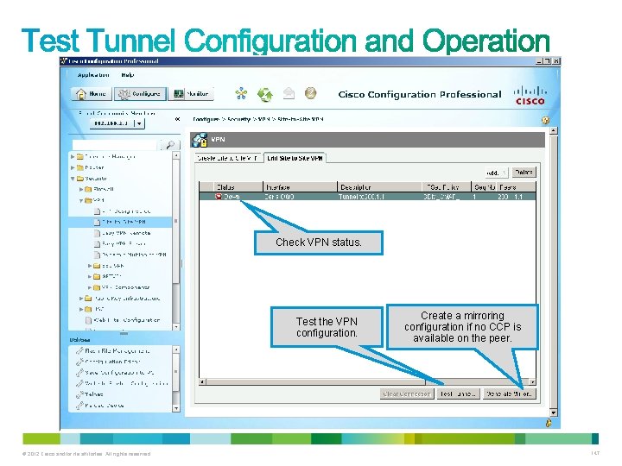Image resolution: width=622 pixels, height=466 pixels.
Task: Open the Add dropdown button
Action: coord(496,173)
